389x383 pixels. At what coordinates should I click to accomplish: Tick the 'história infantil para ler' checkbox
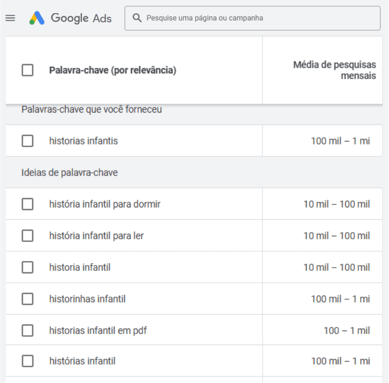[x=28, y=236]
